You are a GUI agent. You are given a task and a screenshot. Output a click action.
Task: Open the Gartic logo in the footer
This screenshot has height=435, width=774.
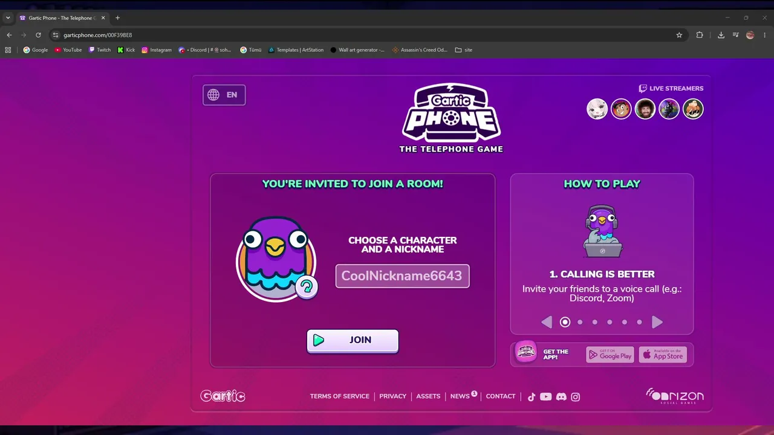point(223,396)
